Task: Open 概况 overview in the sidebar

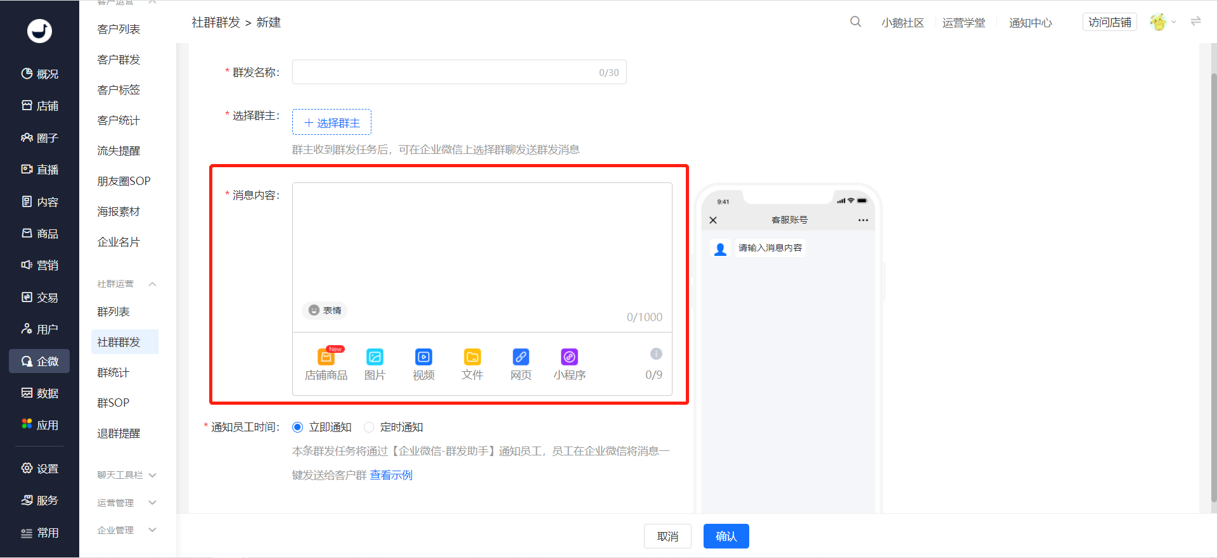Action: pyautogui.click(x=39, y=74)
